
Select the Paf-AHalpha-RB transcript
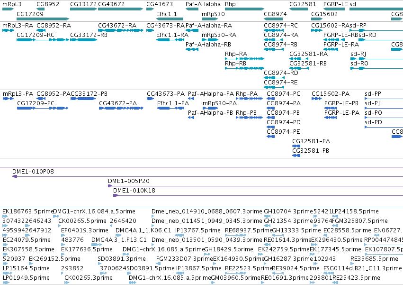(192, 49)
